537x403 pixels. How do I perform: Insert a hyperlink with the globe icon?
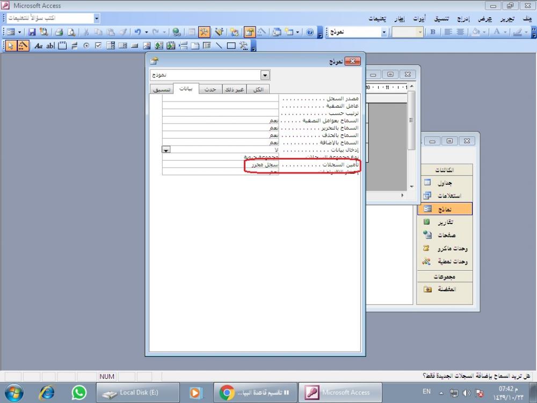tap(177, 32)
